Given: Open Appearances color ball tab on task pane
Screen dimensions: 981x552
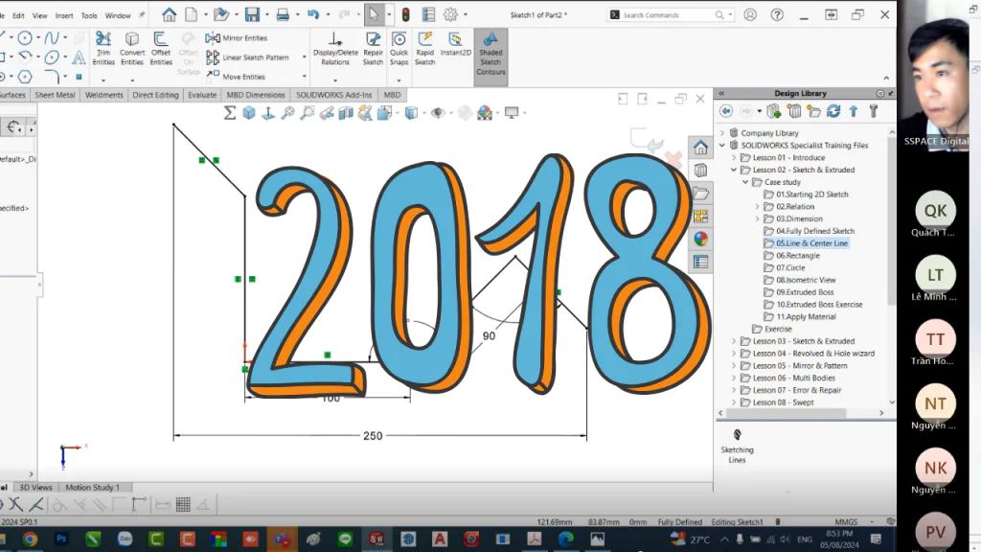Looking at the screenshot, I should pyautogui.click(x=700, y=239).
